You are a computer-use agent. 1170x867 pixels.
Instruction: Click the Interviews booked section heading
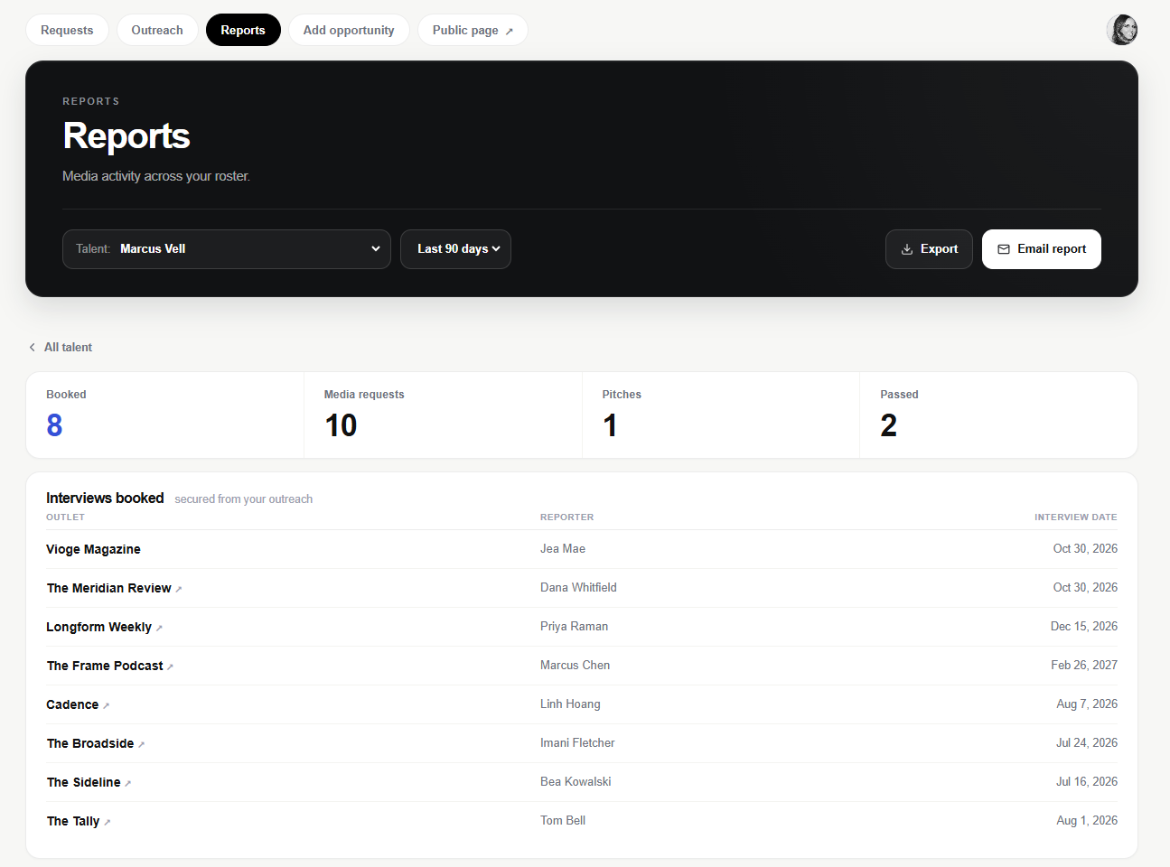(x=105, y=498)
